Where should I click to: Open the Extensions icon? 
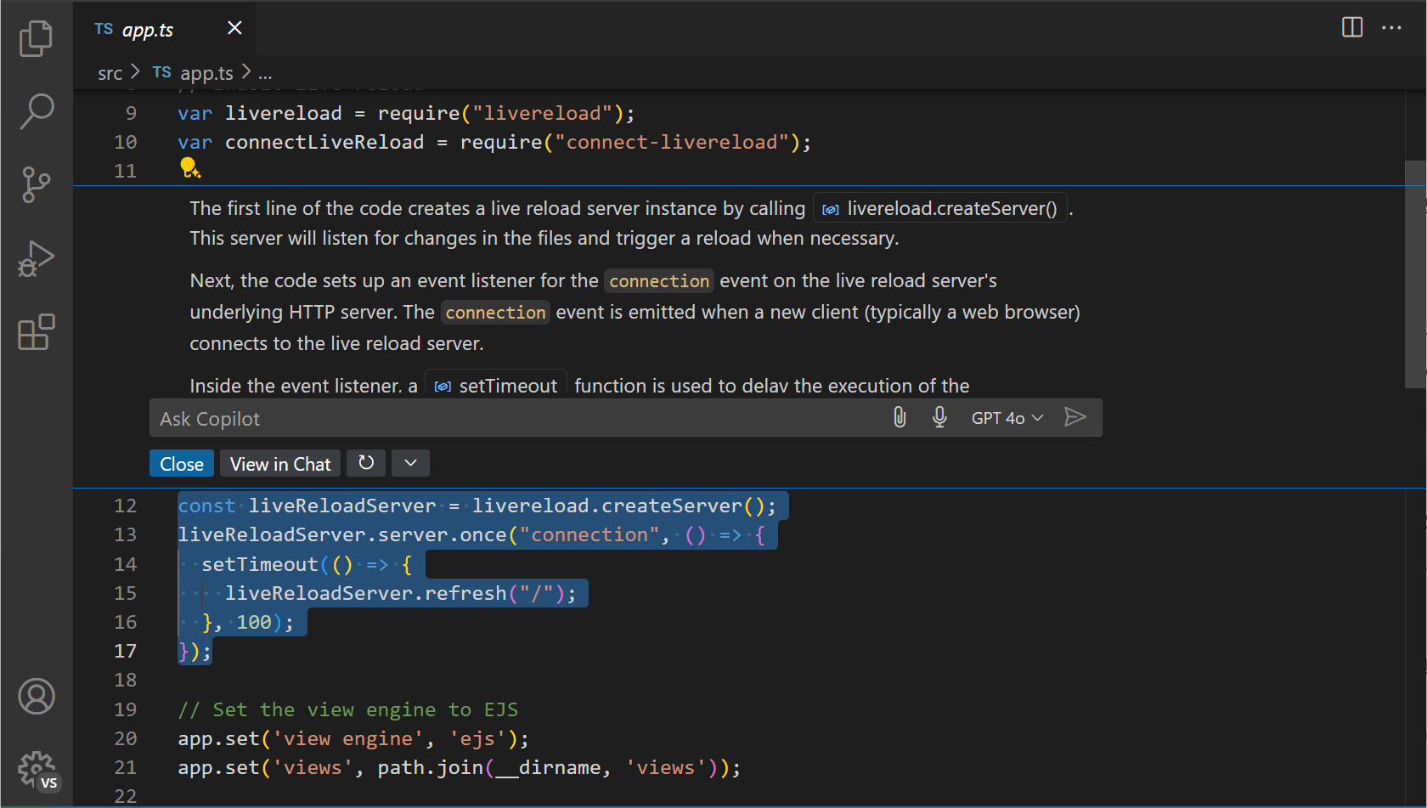[x=36, y=332]
